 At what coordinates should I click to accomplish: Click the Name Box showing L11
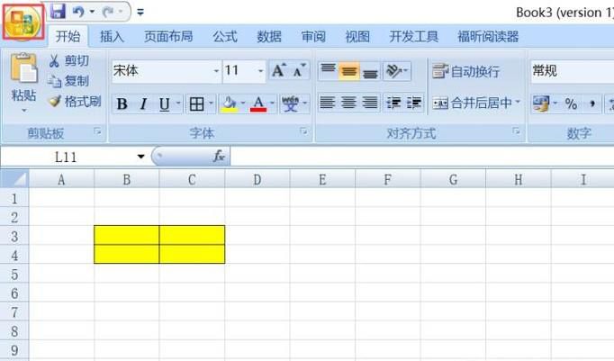[67, 157]
